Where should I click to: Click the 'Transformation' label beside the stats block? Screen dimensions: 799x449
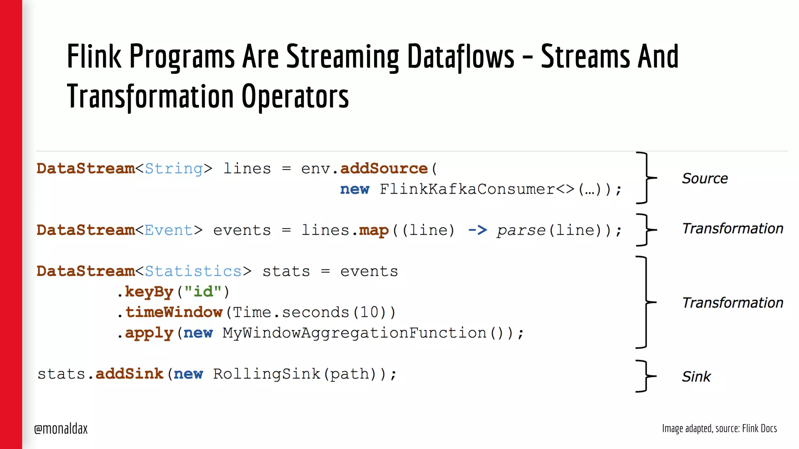tap(733, 302)
